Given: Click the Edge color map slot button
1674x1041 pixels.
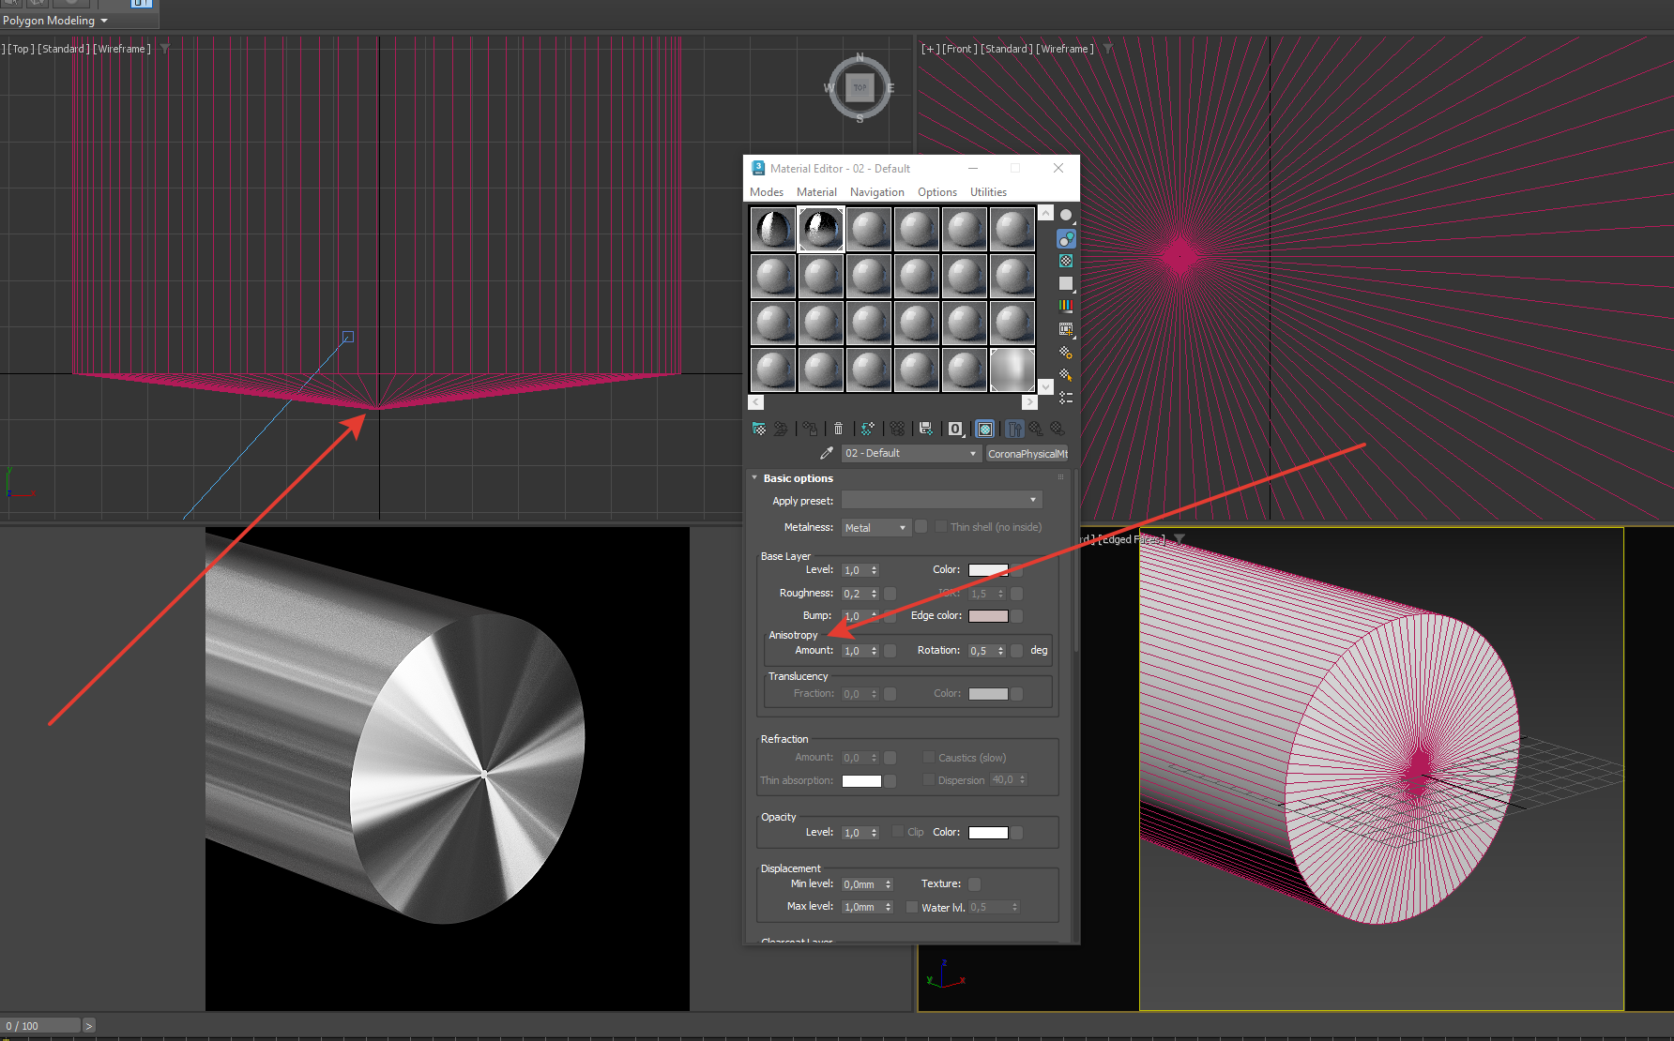Looking at the screenshot, I should coord(1016,616).
